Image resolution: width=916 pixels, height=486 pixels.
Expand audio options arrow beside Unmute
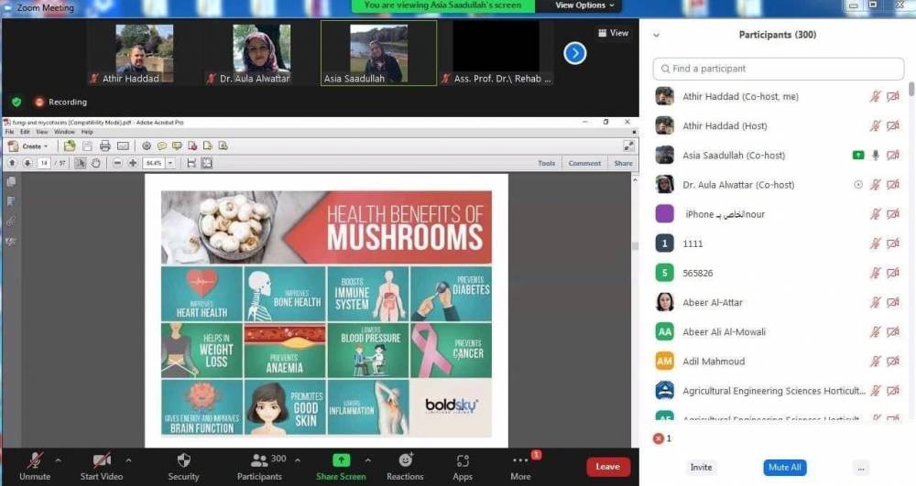coord(58,460)
